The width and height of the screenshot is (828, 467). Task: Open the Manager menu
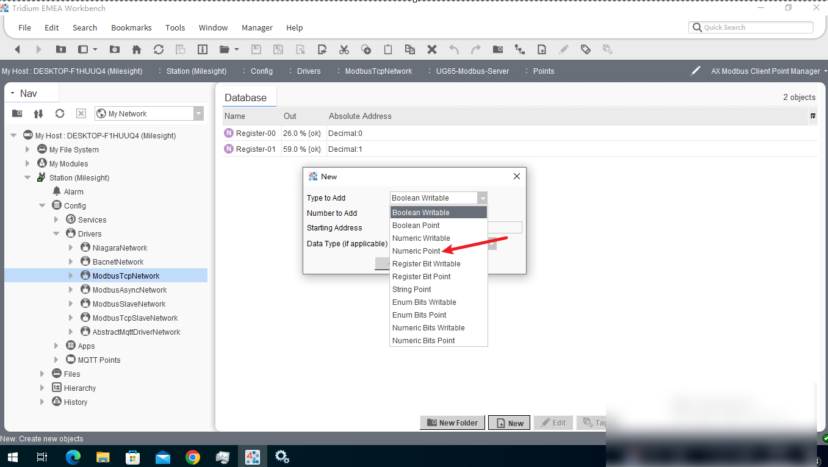coord(257,27)
